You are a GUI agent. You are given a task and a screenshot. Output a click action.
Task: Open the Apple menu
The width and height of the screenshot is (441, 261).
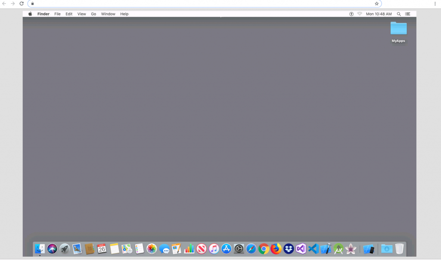[30, 14]
